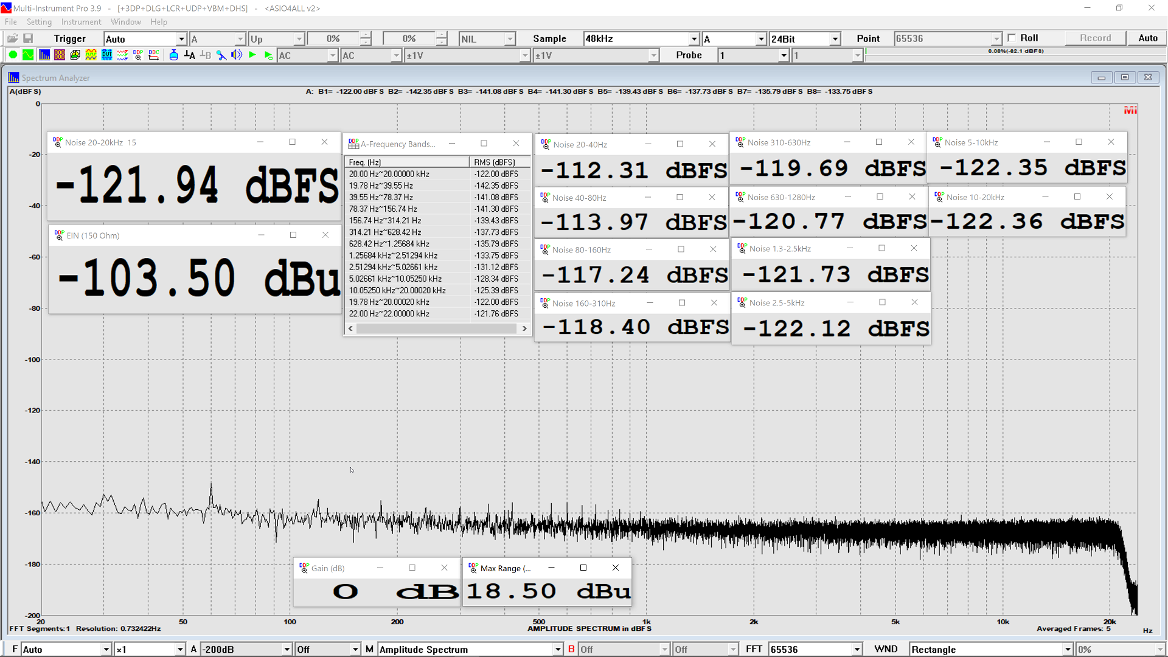Open the DDP Viewer magnifier icon
Screen dimensions: 1168x657
pos(138,55)
